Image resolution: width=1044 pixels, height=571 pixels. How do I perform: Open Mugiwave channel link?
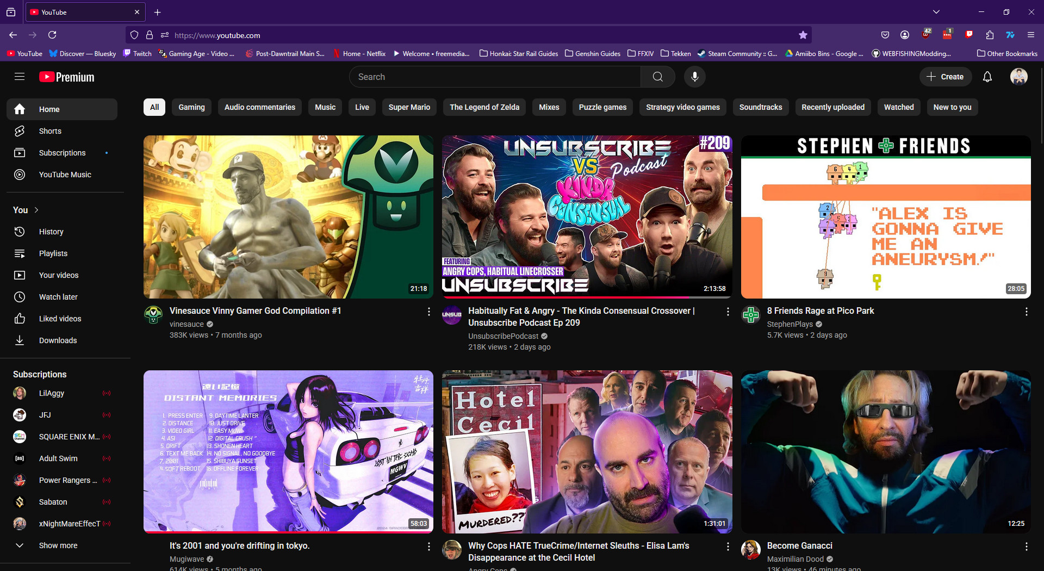pos(187,559)
